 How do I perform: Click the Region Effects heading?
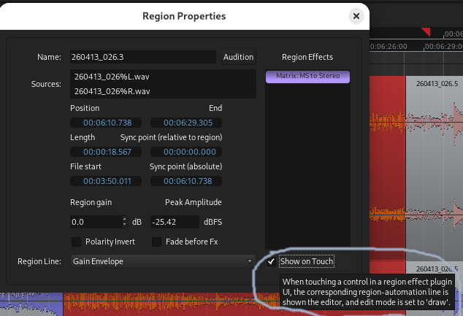307,57
